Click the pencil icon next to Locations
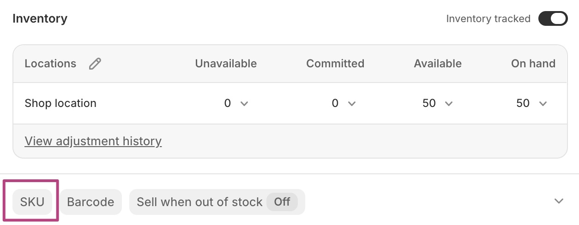 coord(95,64)
